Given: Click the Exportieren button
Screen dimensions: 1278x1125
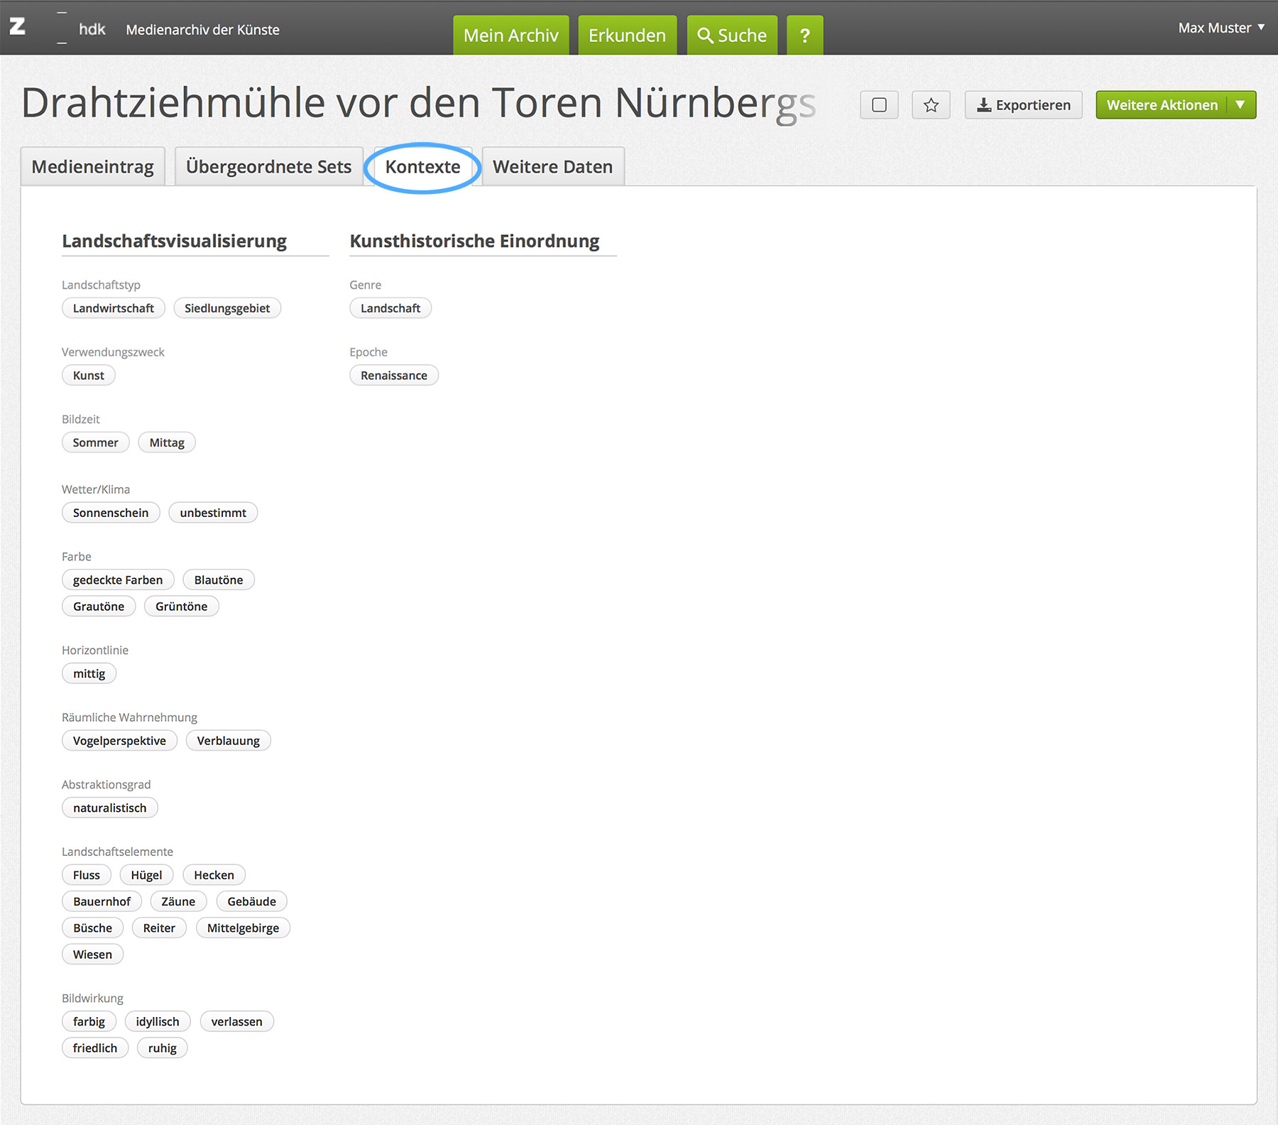Looking at the screenshot, I should tap(1023, 105).
